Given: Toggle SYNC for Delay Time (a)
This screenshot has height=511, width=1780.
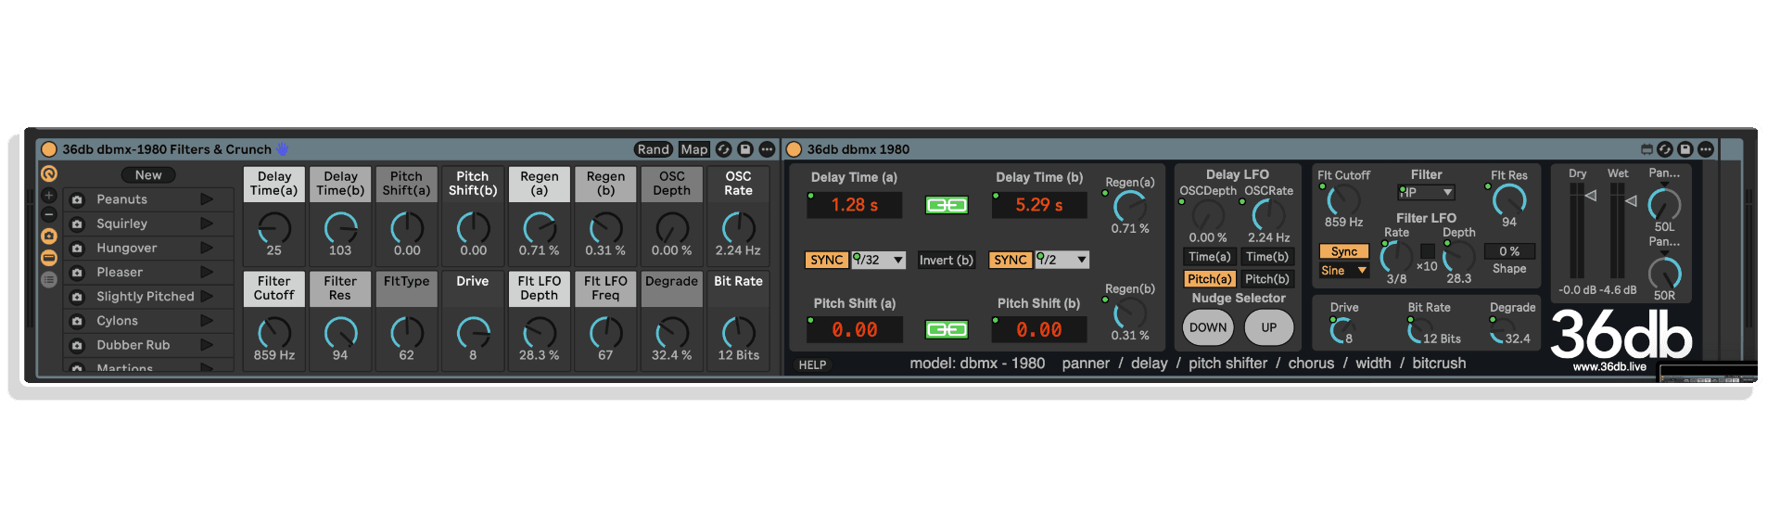Looking at the screenshot, I should (826, 261).
